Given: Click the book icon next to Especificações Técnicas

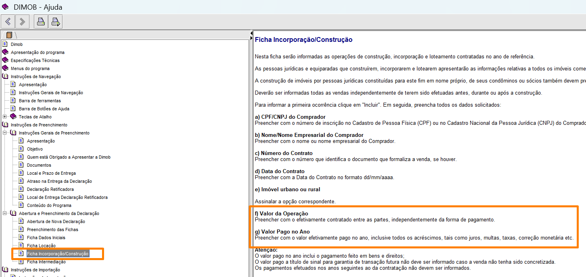Looking at the screenshot, I should pos(5,60).
